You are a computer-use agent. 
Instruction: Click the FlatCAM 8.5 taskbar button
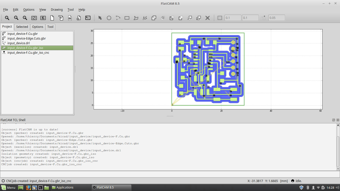(x=111, y=188)
